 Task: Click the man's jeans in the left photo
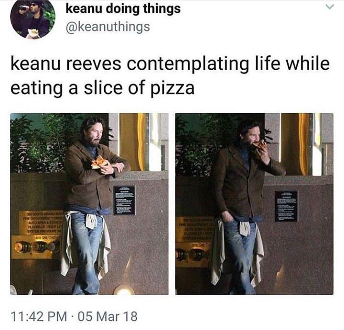[86, 252]
